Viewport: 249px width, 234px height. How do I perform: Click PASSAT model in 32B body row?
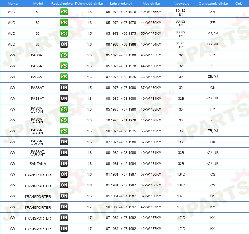[x=38, y=99]
